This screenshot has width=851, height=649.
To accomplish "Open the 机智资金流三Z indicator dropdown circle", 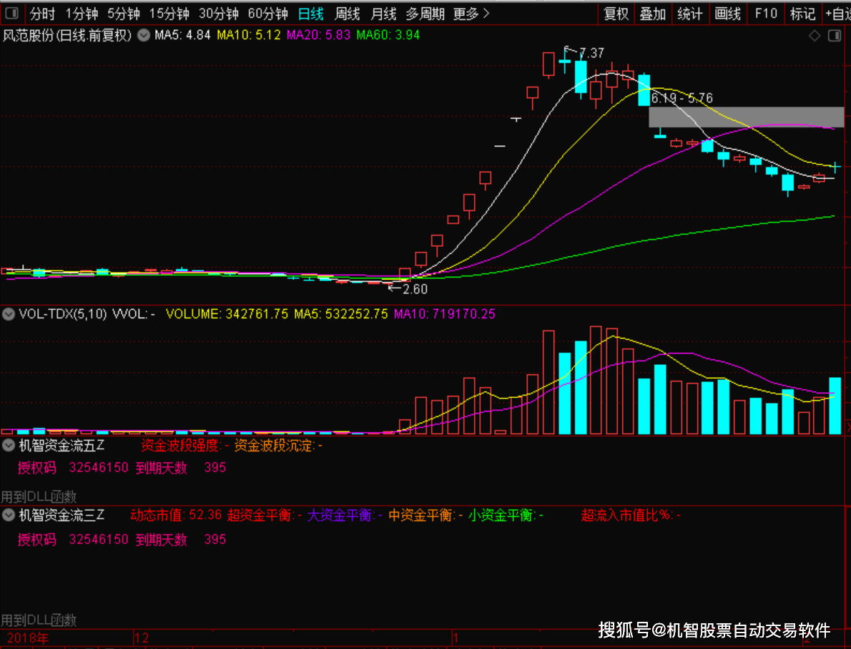I will (x=8, y=515).
